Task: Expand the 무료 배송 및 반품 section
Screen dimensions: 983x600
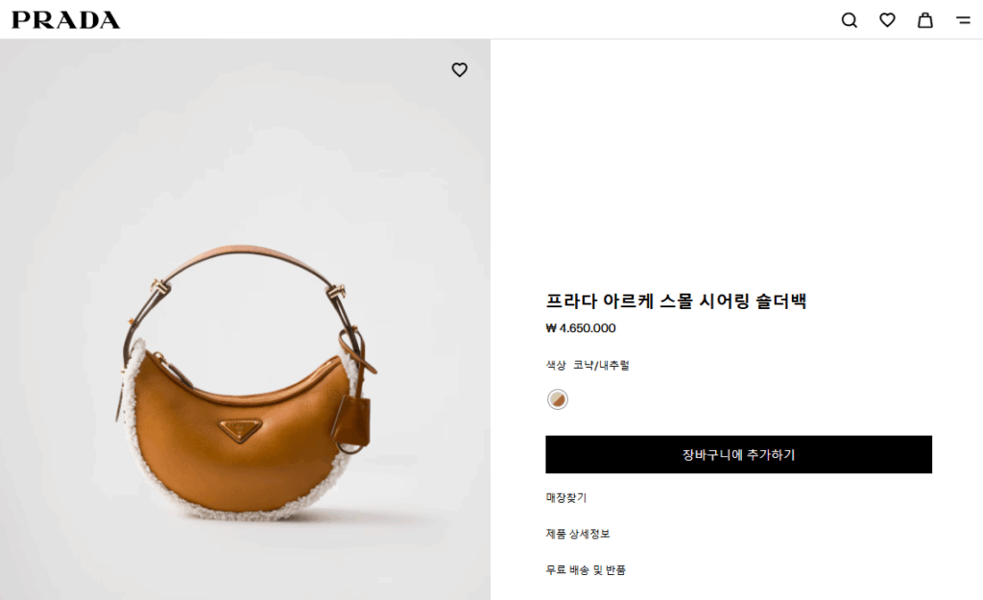Action: (x=586, y=570)
